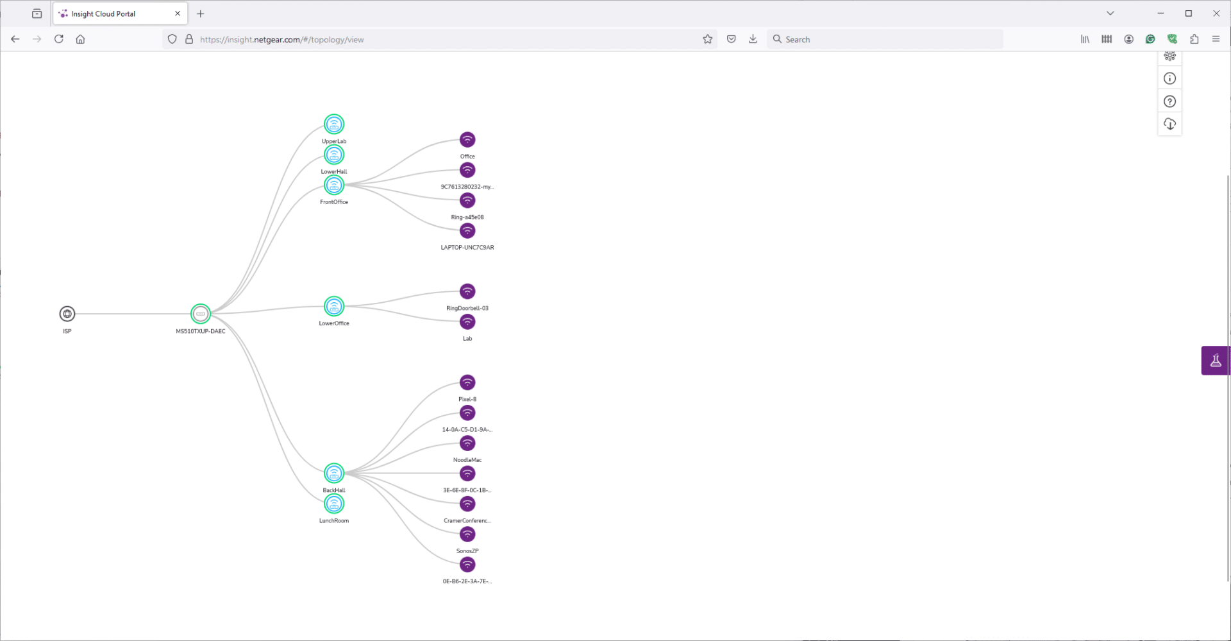Click the UpperLab access point icon
This screenshot has height=641, width=1231.
pyautogui.click(x=334, y=124)
